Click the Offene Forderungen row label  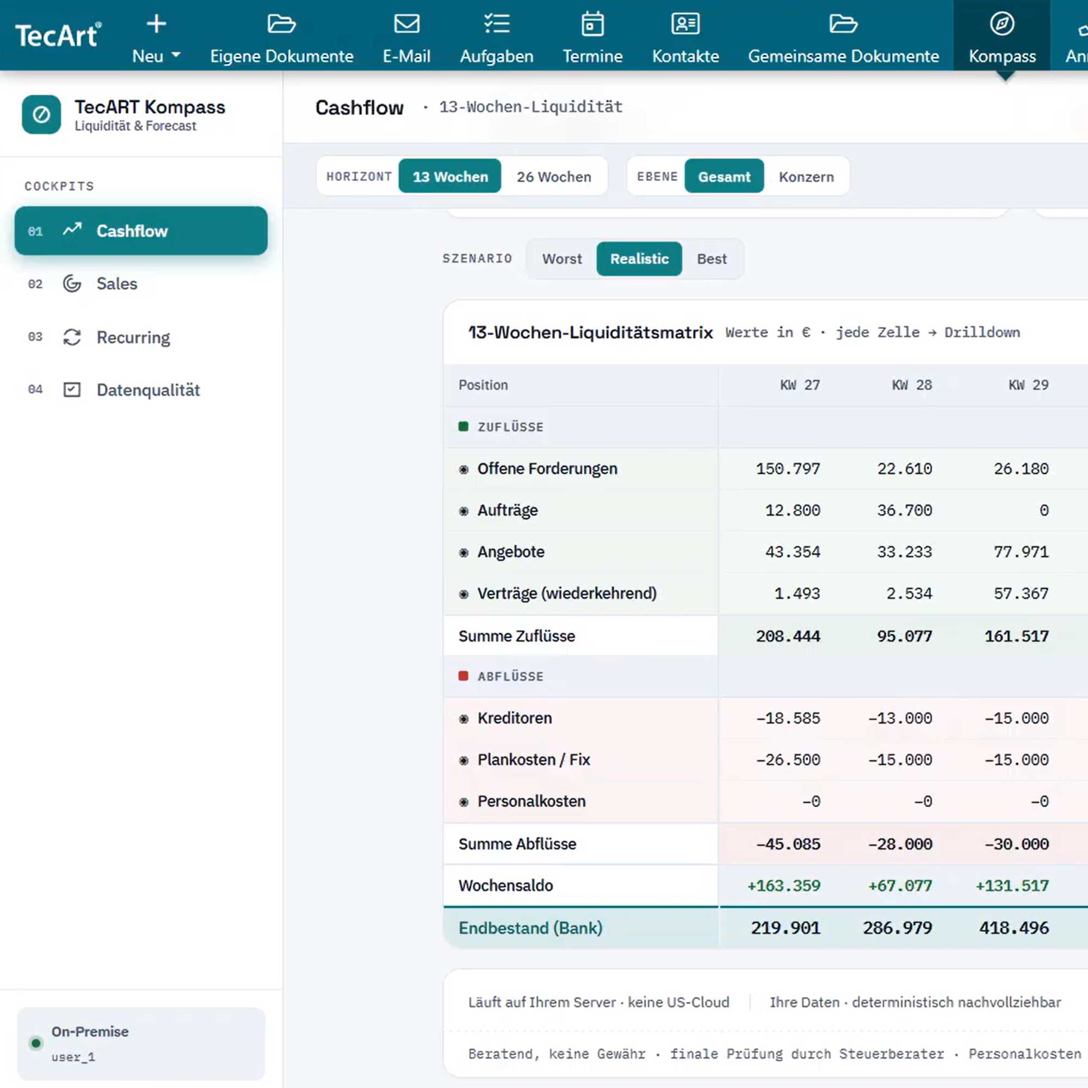coord(547,468)
